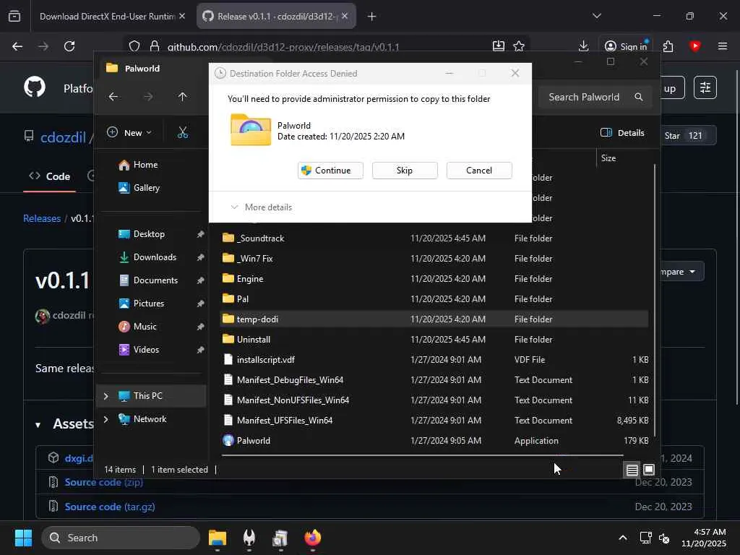Click the Cut scissors icon in Explorer
Viewport: 740px width, 555px height.
pos(183,133)
